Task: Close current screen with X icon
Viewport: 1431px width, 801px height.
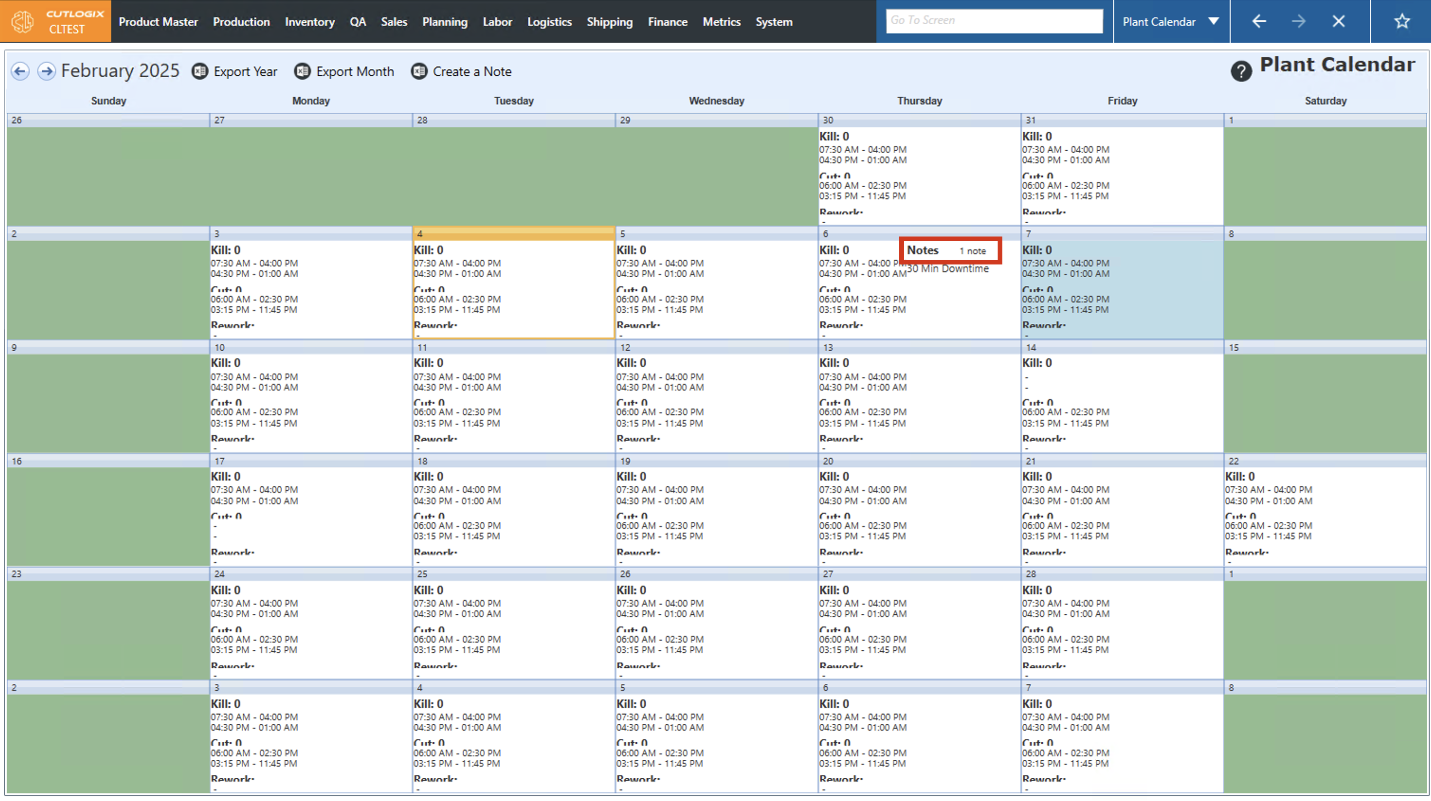Action: (1338, 21)
